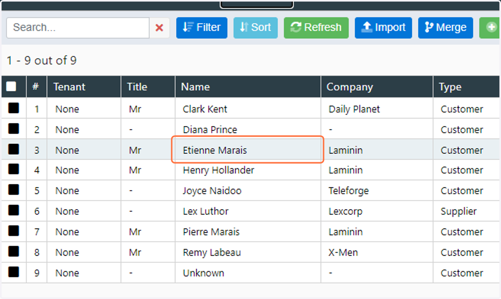Toggle the select-all checkbox in header
Image resolution: width=501 pixels, height=299 pixels.
click(11, 86)
